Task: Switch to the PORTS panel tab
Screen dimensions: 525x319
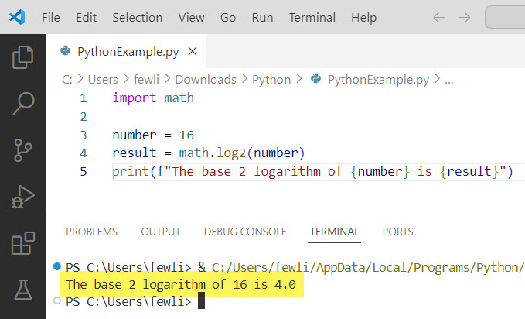Action: (x=397, y=232)
